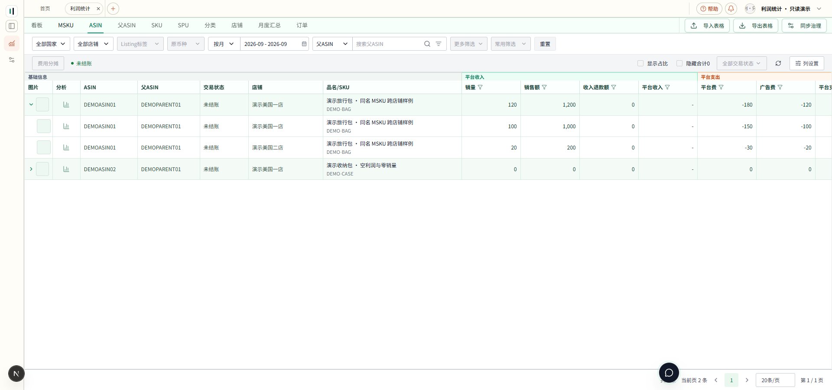Open analysis chart for DEMOASIN02 row
The image size is (832, 390).
[66, 169]
